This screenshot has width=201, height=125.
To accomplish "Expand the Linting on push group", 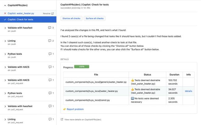I will coord(5,41).
